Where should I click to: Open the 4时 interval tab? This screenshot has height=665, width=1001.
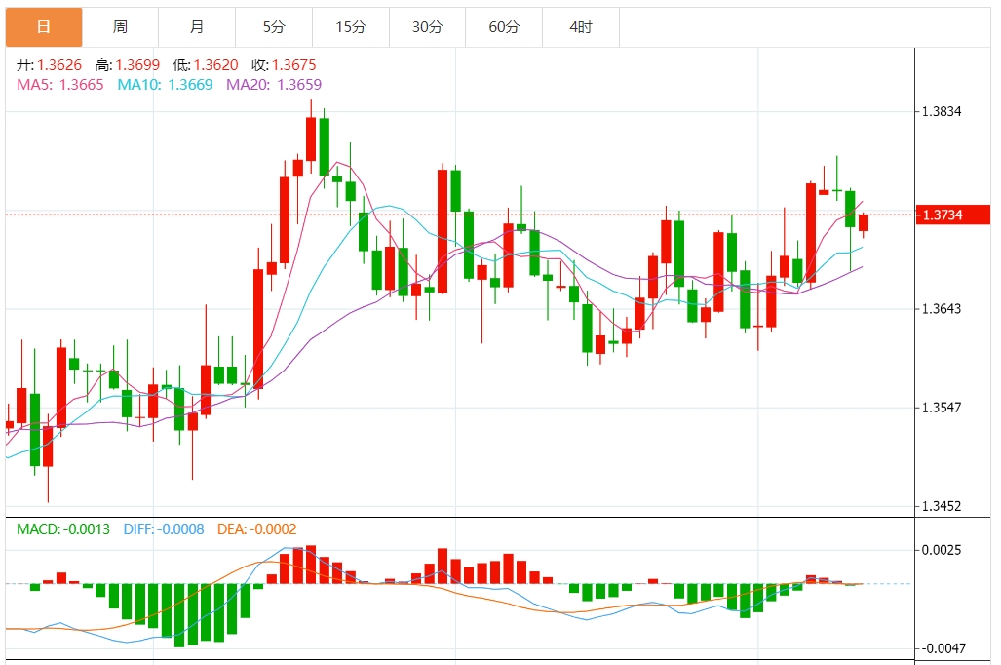(x=581, y=27)
